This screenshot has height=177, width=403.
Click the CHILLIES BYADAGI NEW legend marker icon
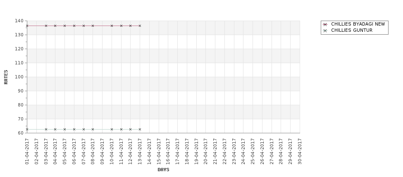325,24
